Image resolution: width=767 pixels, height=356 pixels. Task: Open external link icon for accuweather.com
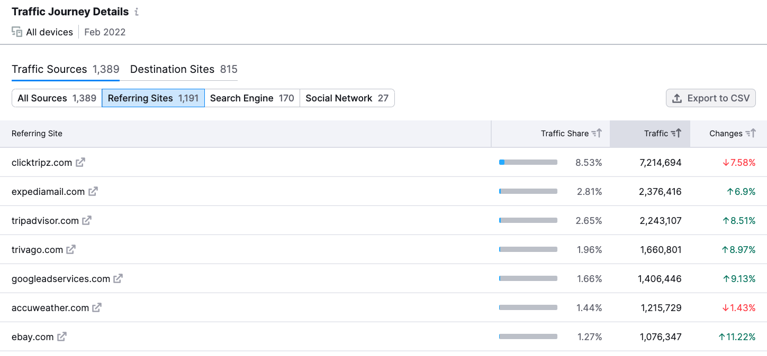tap(97, 308)
